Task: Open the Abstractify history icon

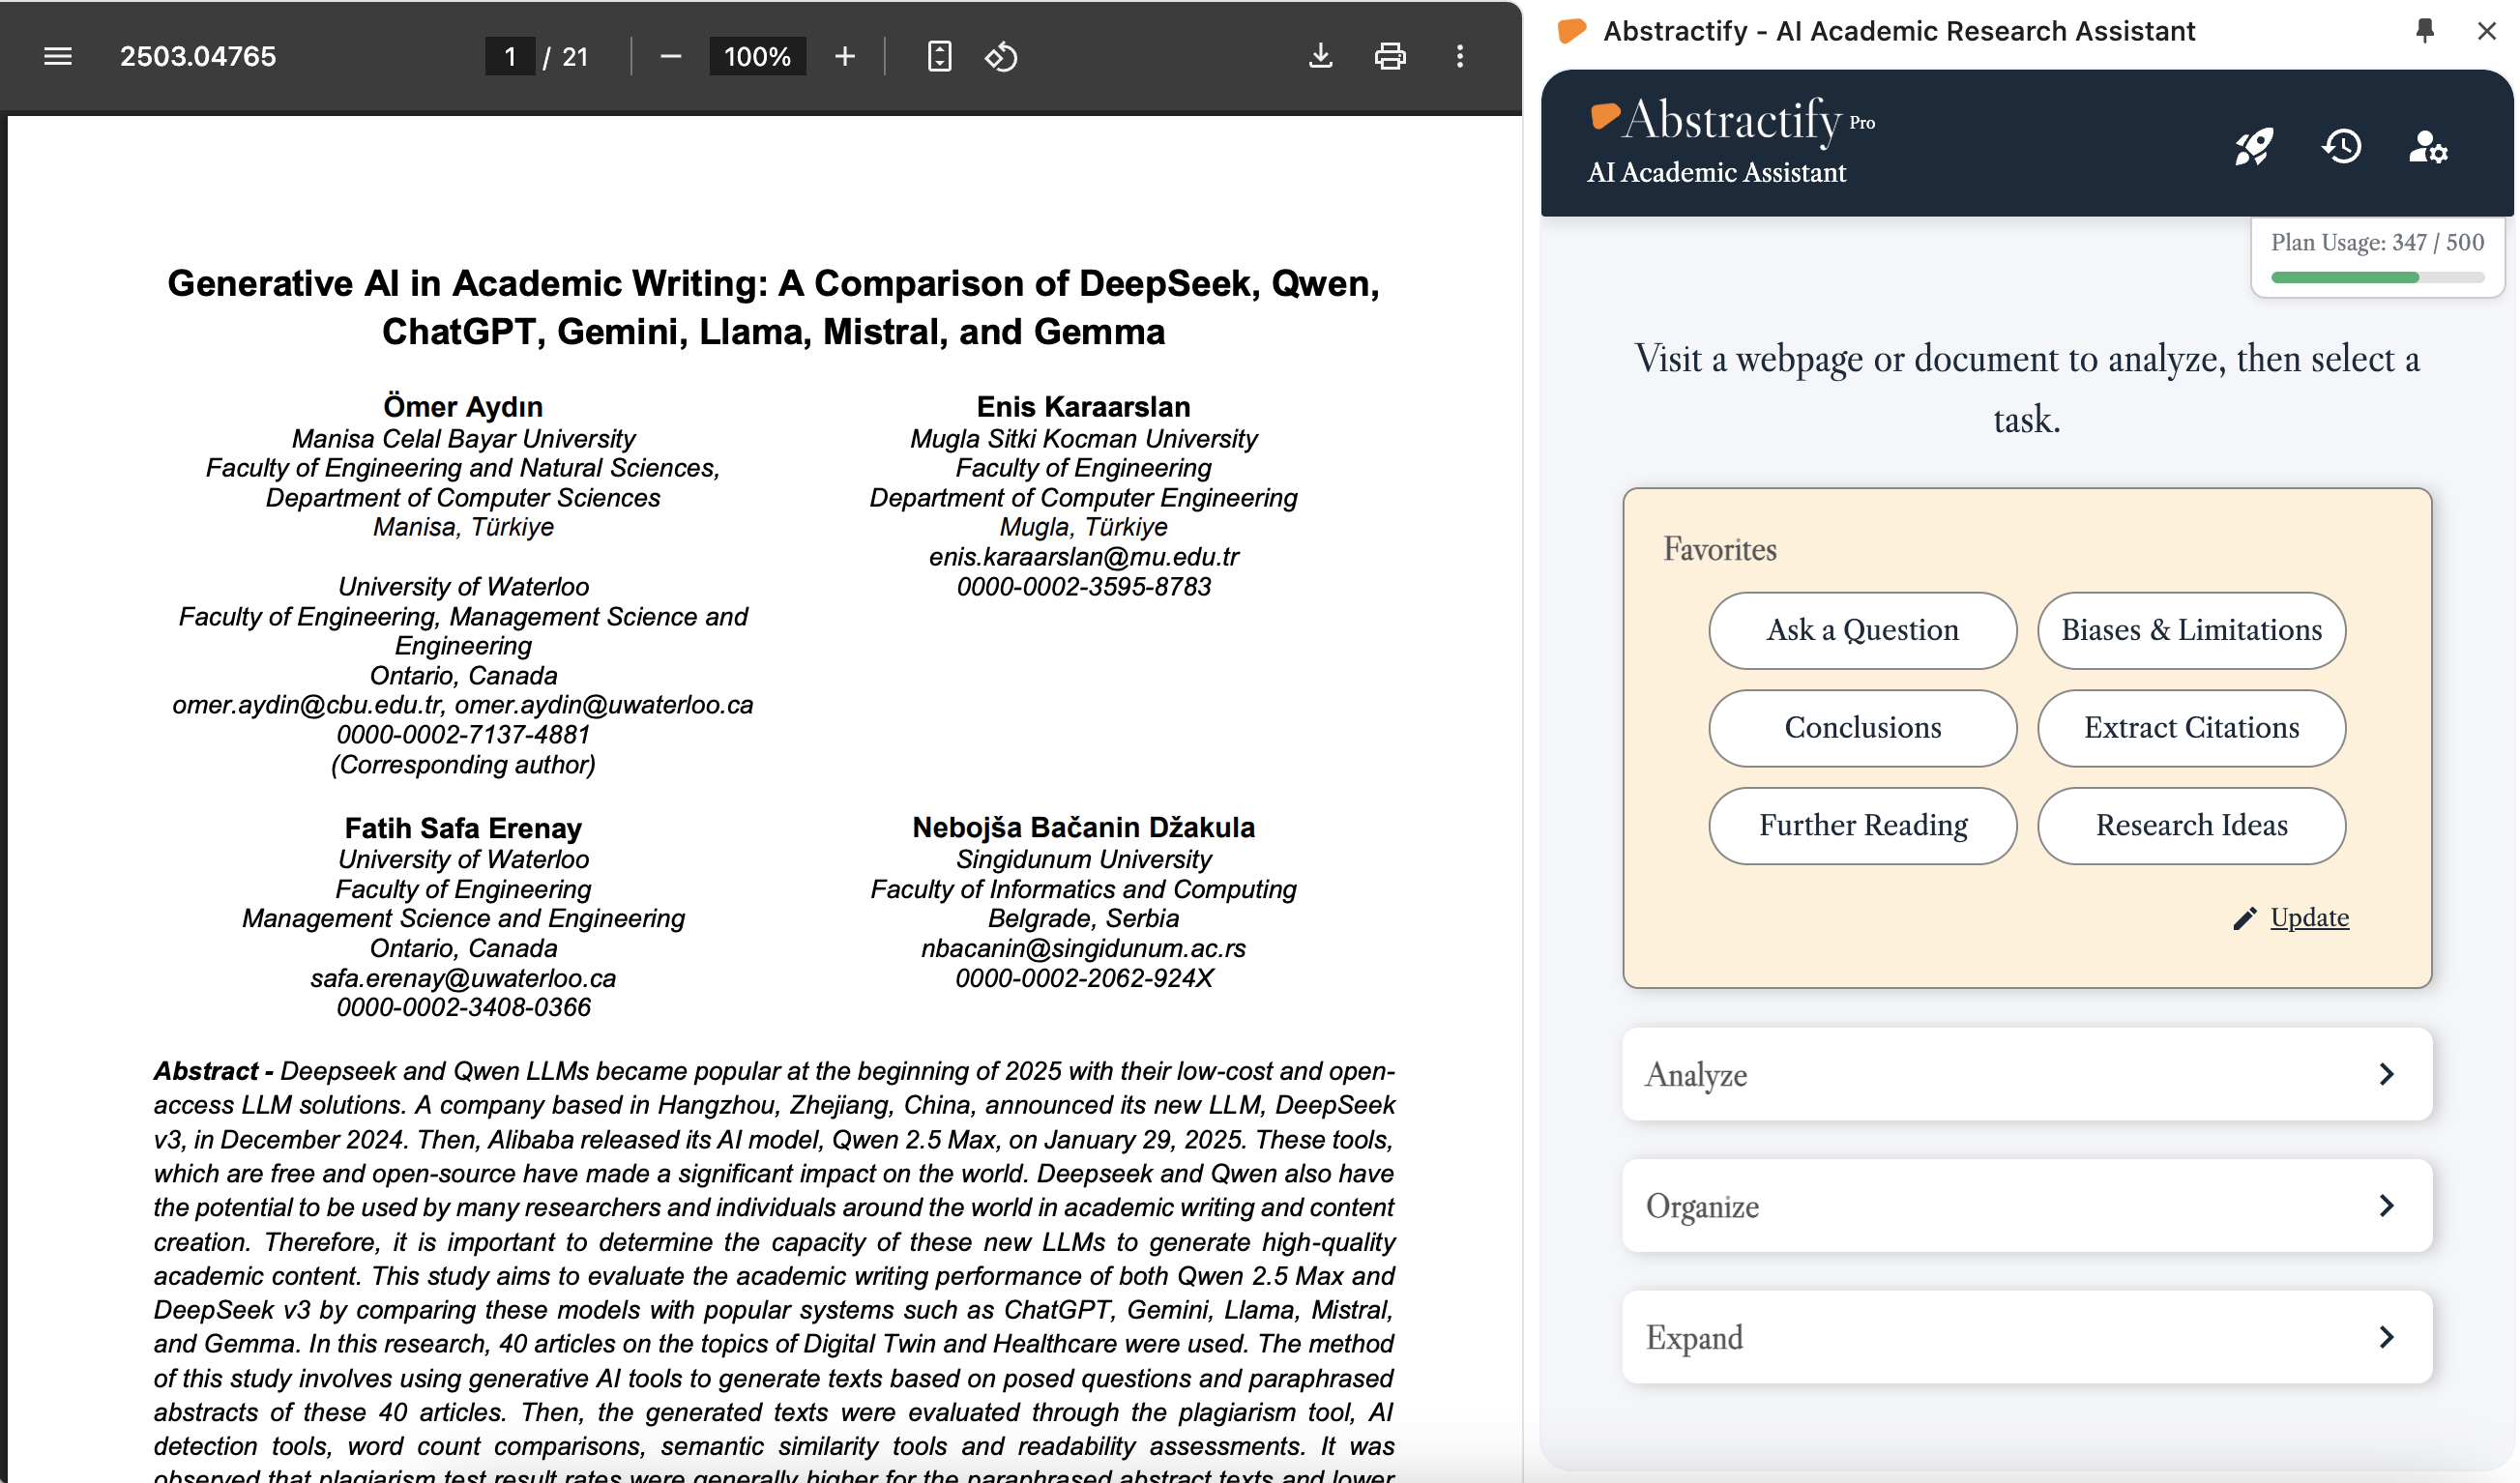Action: 2342,148
